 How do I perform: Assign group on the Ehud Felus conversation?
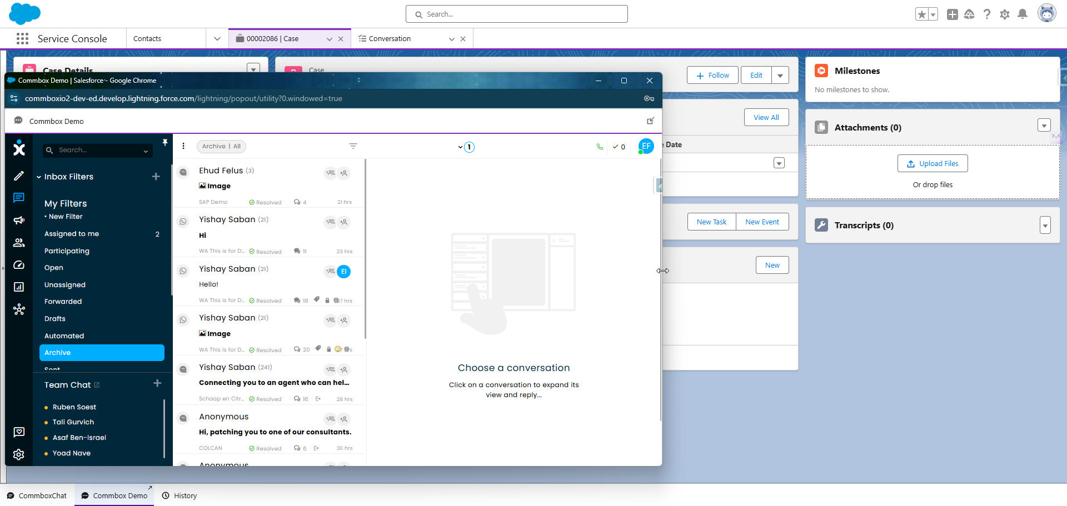click(x=330, y=173)
